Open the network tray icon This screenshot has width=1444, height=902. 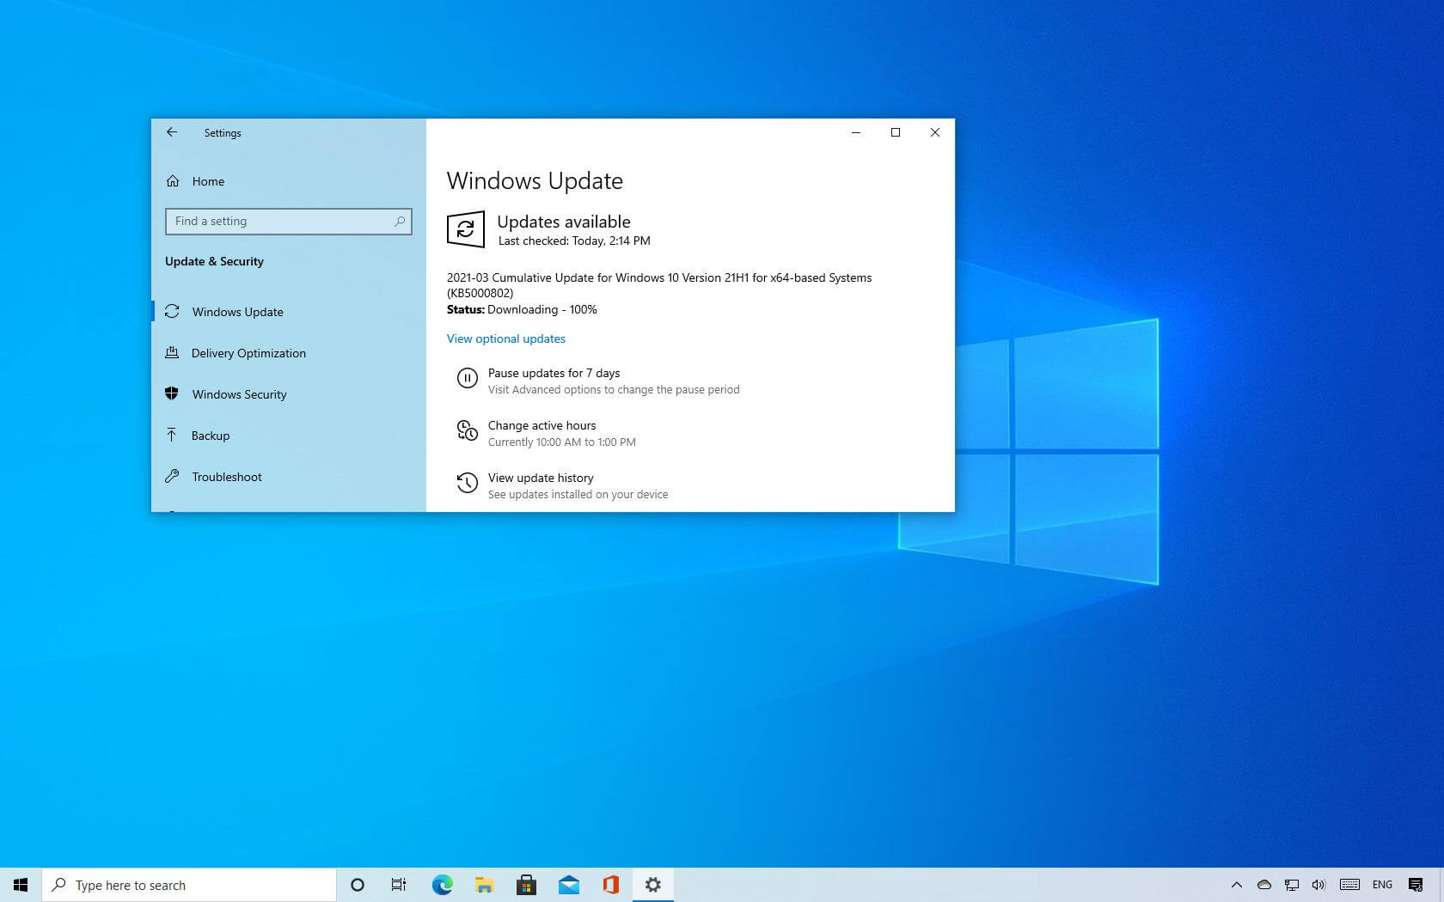(1292, 885)
